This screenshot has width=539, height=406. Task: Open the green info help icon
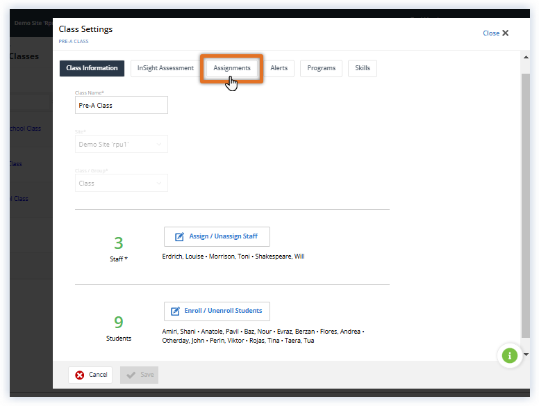[509, 355]
